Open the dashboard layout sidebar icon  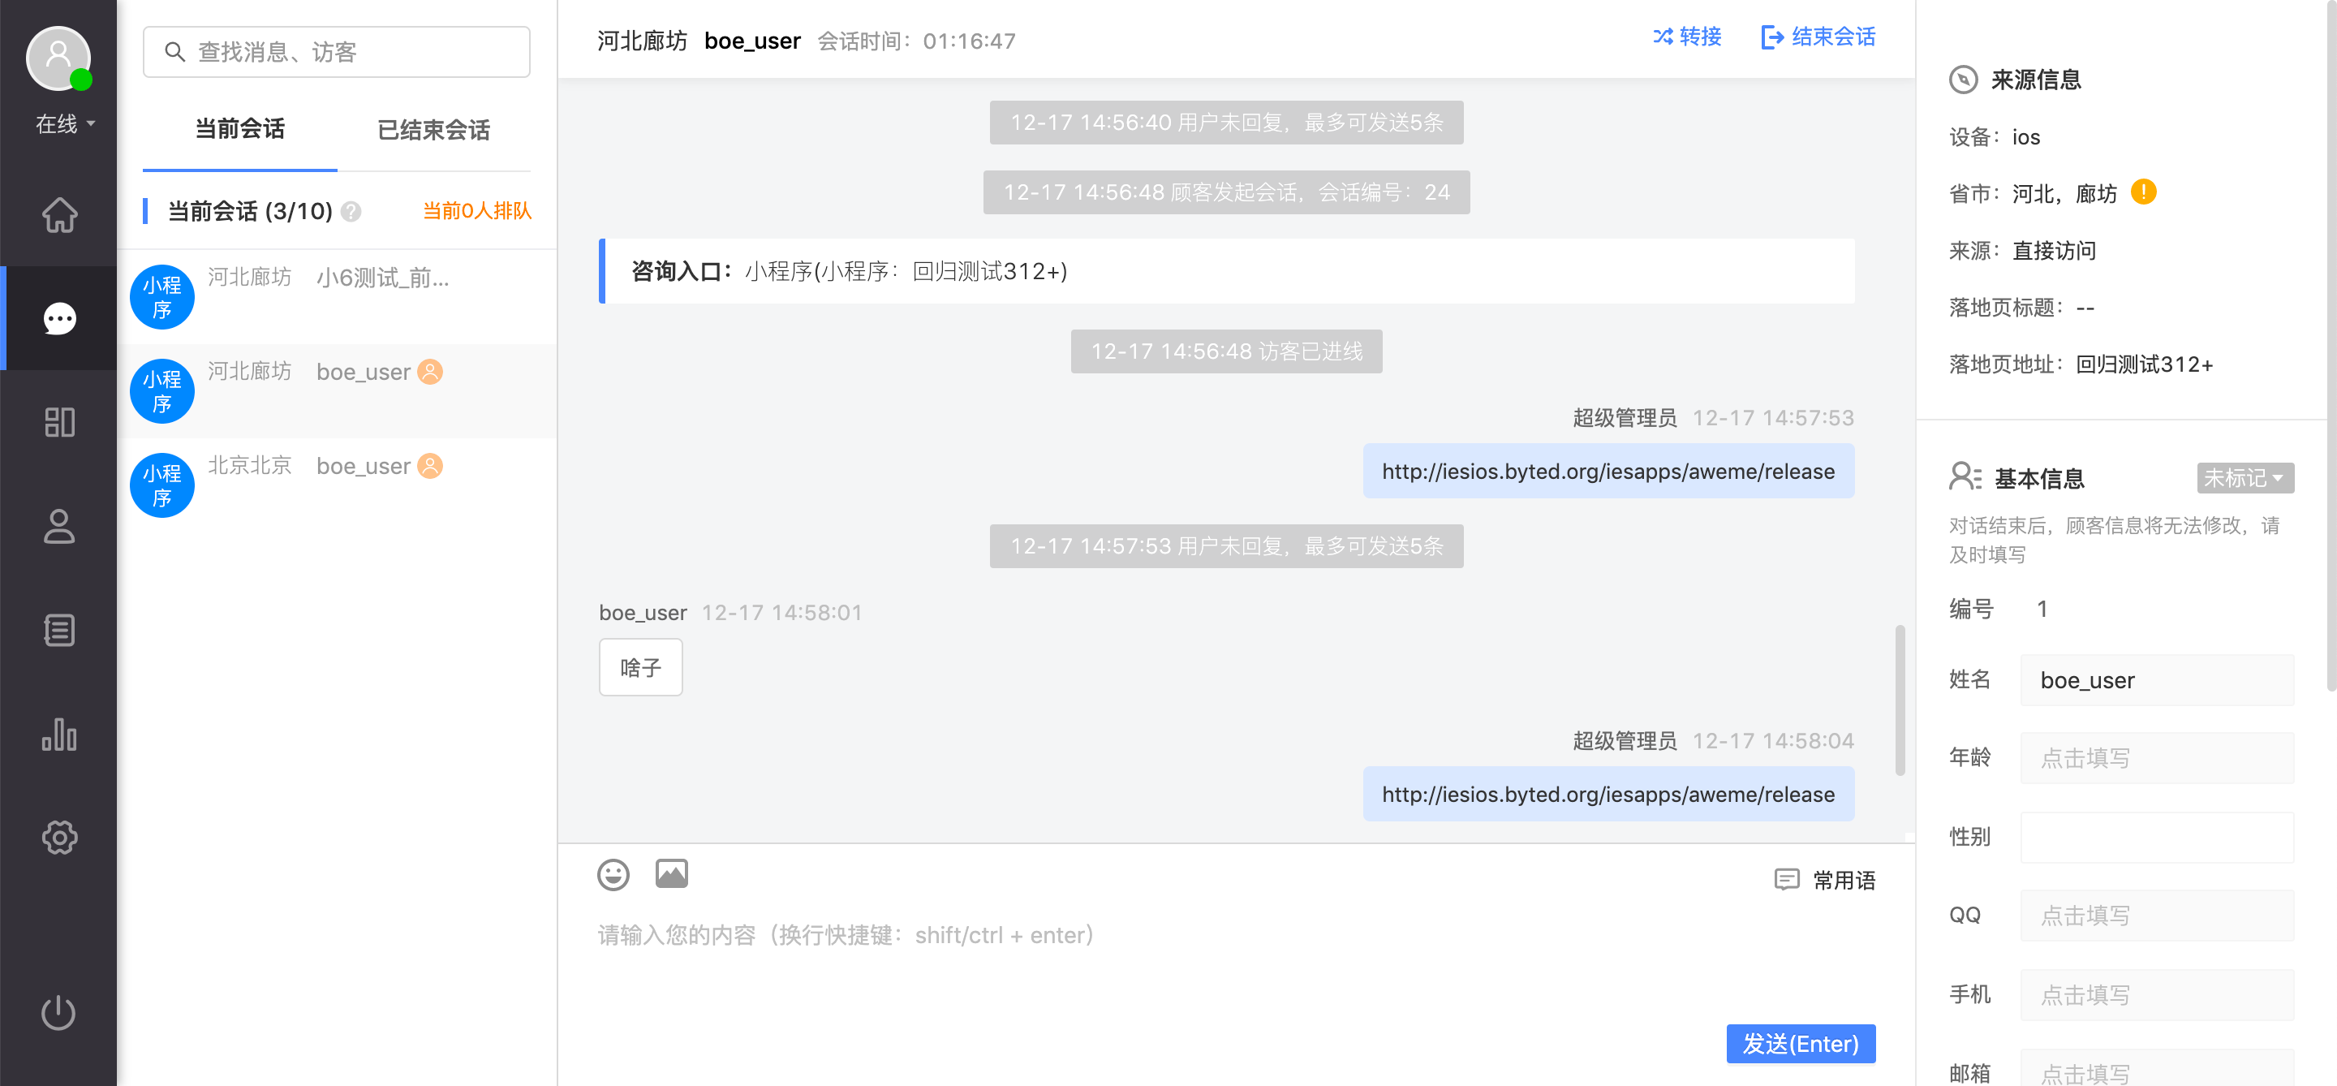(x=59, y=422)
